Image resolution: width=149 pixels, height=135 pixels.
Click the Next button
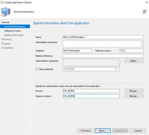click(103, 131)
